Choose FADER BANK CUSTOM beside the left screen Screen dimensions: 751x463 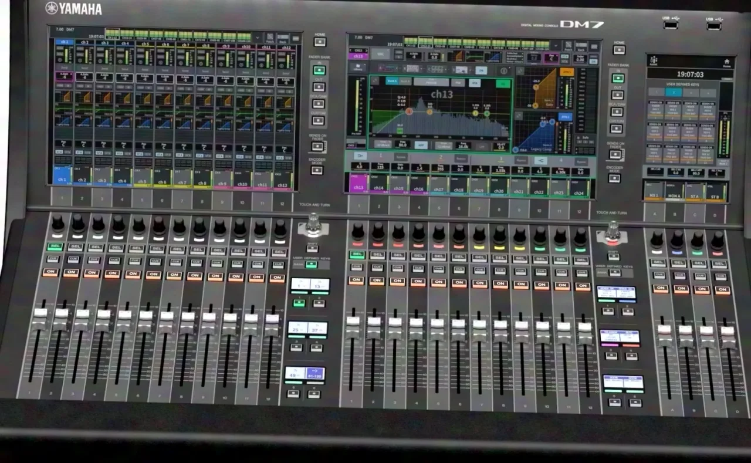(x=319, y=120)
